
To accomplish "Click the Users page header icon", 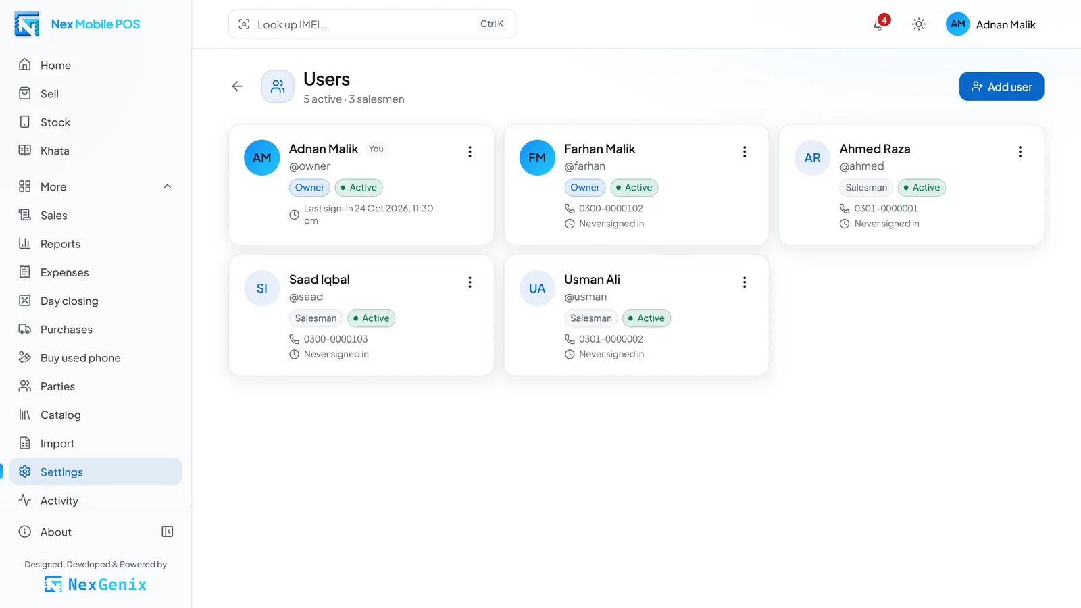I will point(278,86).
